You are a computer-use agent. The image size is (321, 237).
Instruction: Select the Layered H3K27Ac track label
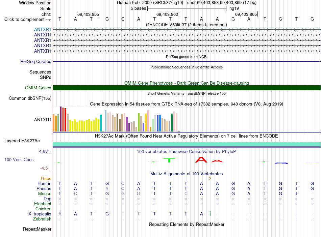[x=22, y=141]
